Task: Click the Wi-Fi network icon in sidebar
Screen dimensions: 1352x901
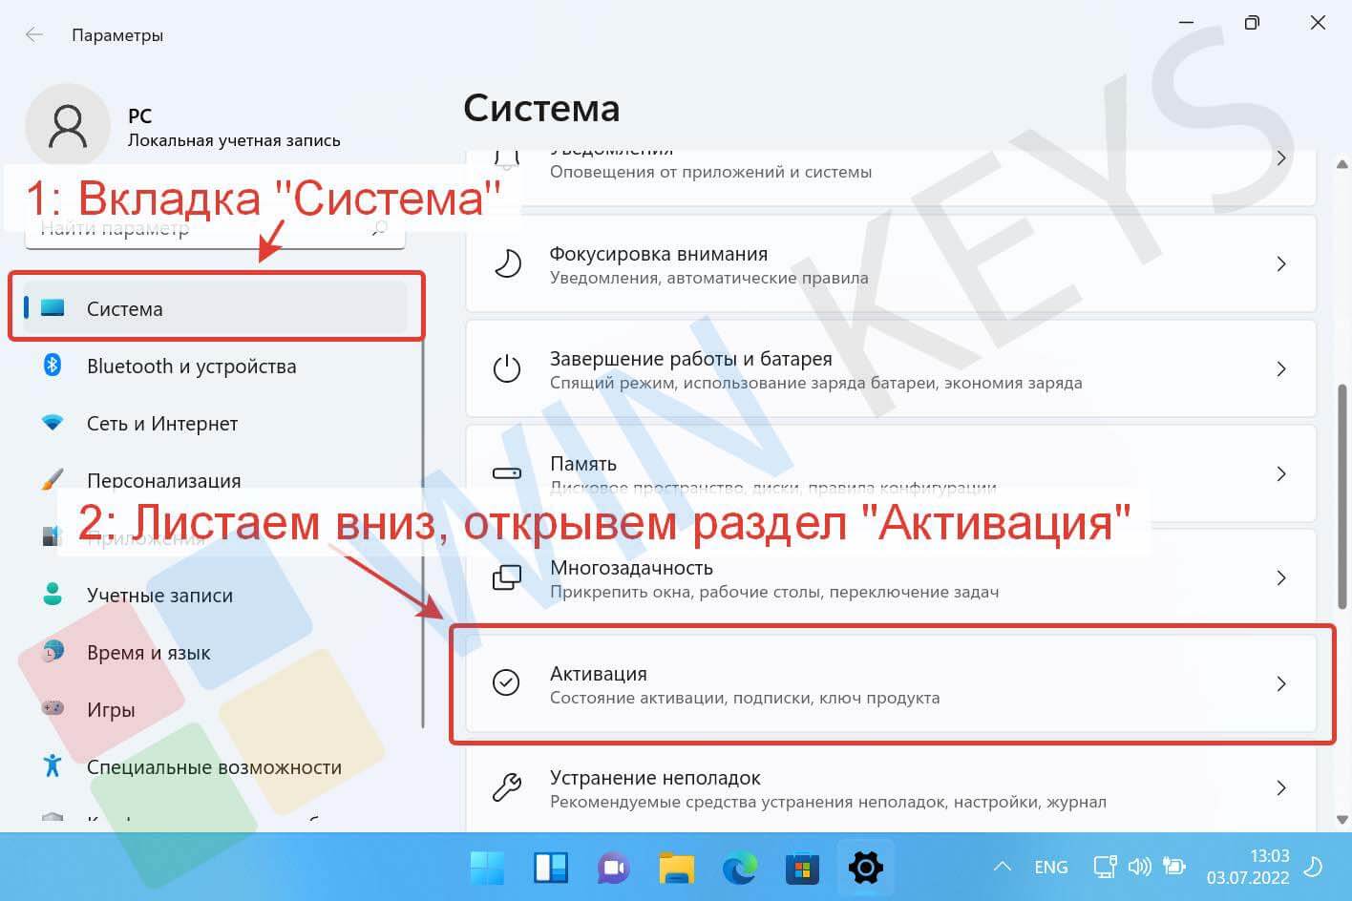Action: [x=53, y=423]
